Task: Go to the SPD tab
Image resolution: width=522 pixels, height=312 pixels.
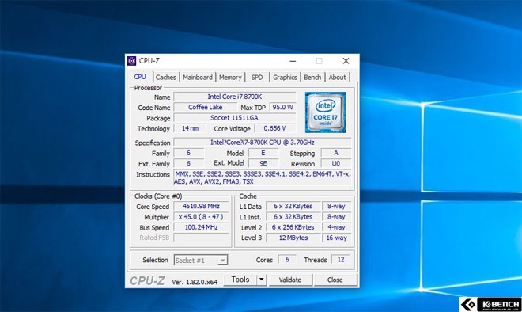Action: click(x=257, y=78)
